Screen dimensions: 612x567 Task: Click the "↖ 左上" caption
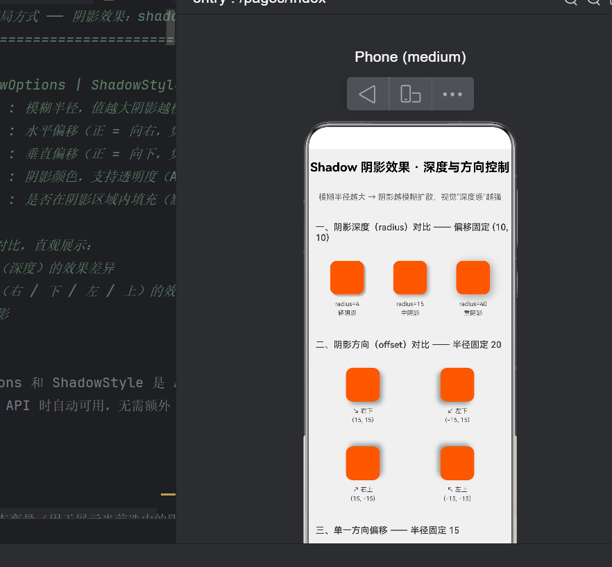click(x=457, y=489)
